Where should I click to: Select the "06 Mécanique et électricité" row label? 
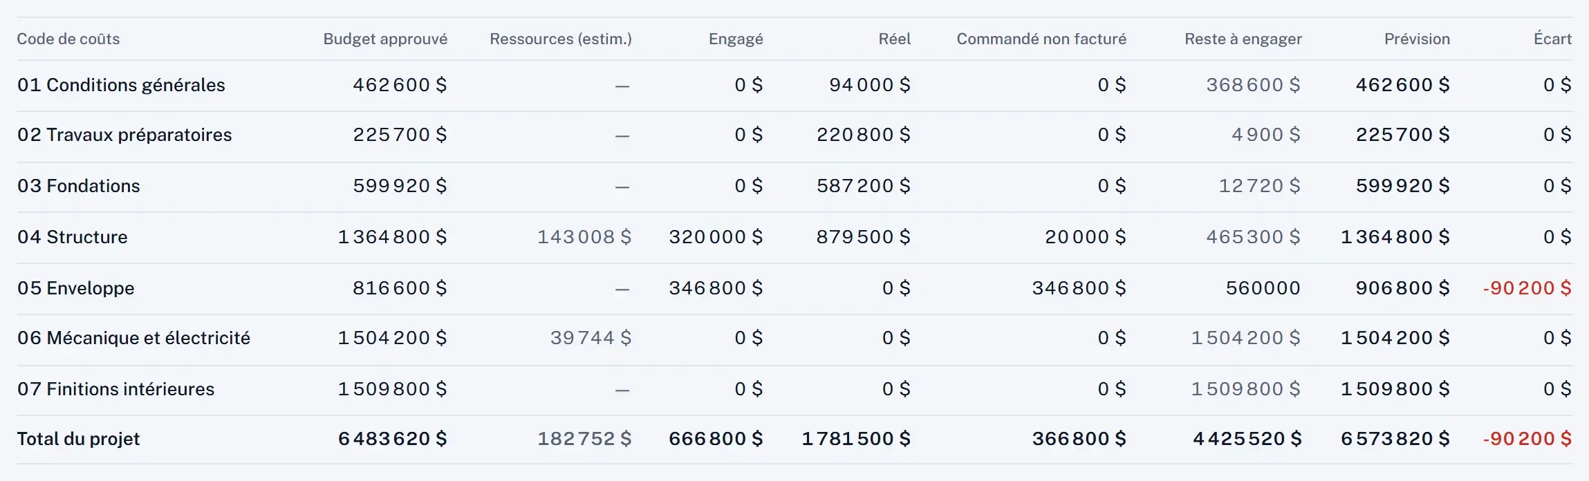[133, 338]
